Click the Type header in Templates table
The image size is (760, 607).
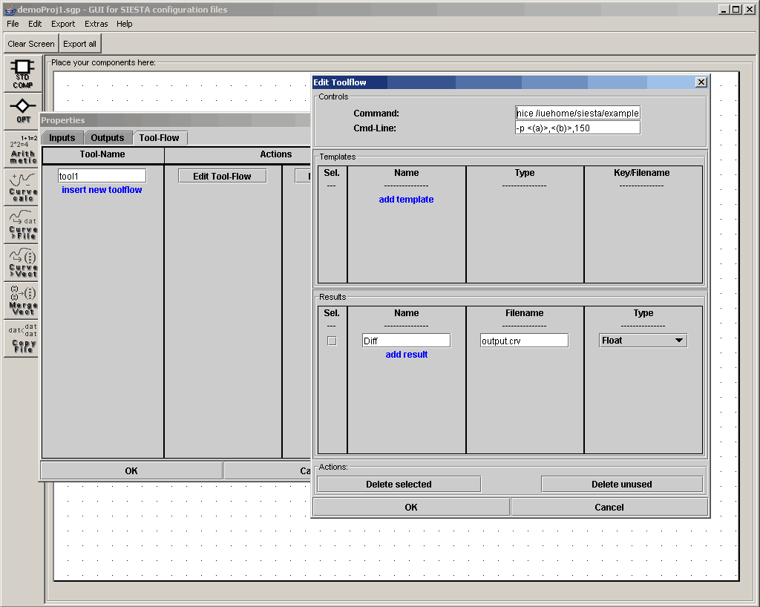click(x=525, y=173)
